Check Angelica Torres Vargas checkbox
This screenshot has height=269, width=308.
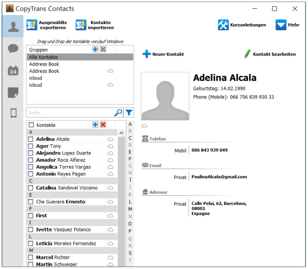click(x=30, y=167)
